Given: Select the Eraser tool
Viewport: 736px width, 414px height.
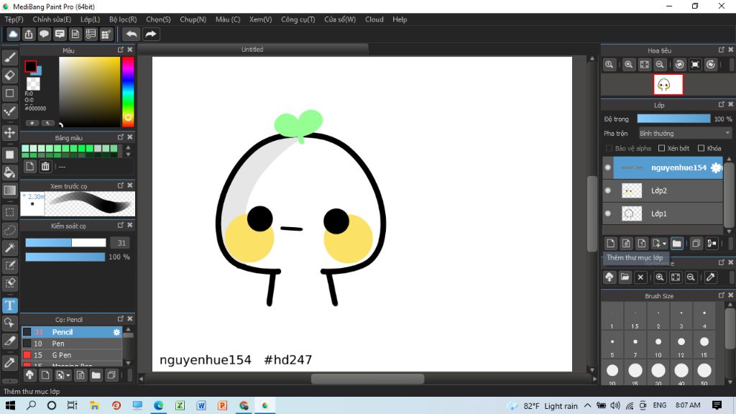Looking at the screenshot, I should 10,75.
